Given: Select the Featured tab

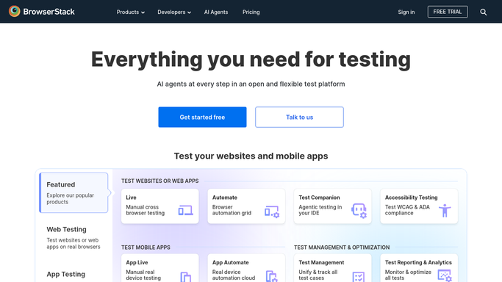Looking at the screenshot, I should click(x=73, y=193).
